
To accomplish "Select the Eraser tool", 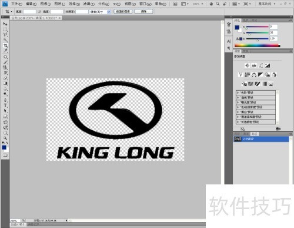I will coord(5,78).
